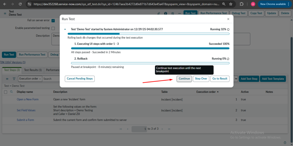
Task: Click the list filter funnel icon
Action: pyautogui.click(x=13, y=79)
